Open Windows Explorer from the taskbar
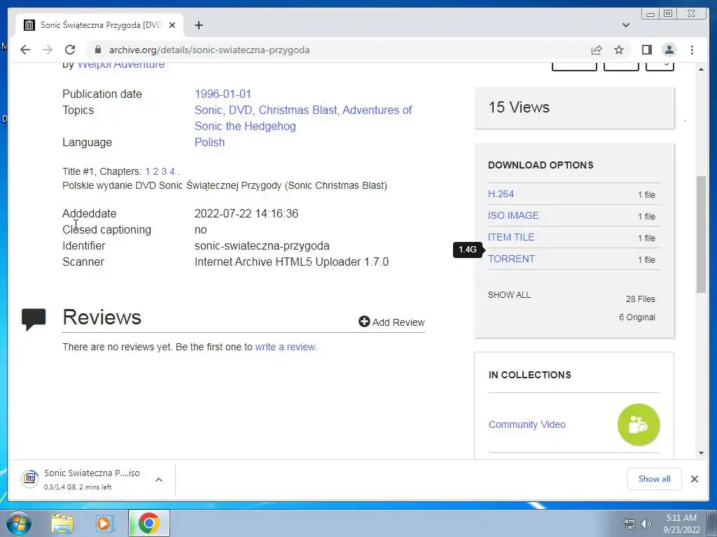Viewport: 717px width, 537px height. (x=62, y=523)
